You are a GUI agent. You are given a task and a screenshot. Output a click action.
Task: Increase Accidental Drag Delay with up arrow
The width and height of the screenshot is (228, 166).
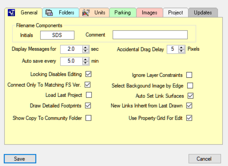[x=181, y=48]
